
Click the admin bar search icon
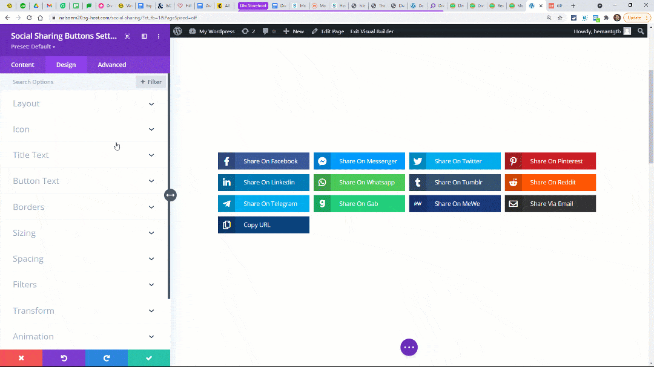tap(641, 31)
